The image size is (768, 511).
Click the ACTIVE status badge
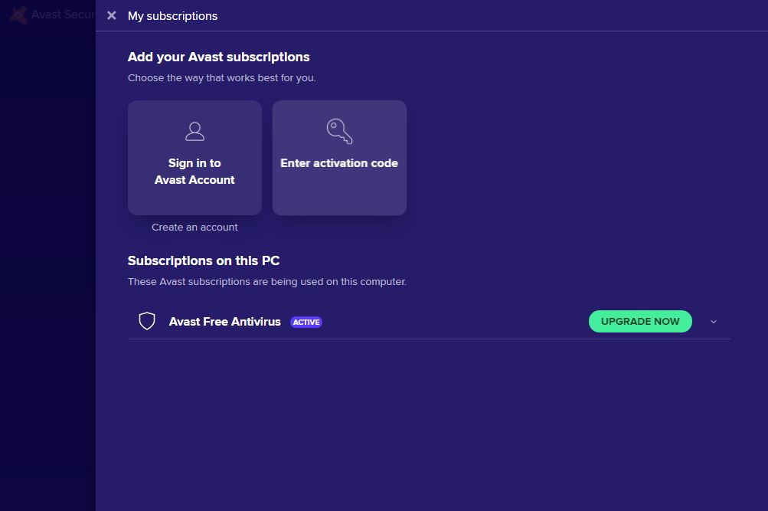coord(306,322)
